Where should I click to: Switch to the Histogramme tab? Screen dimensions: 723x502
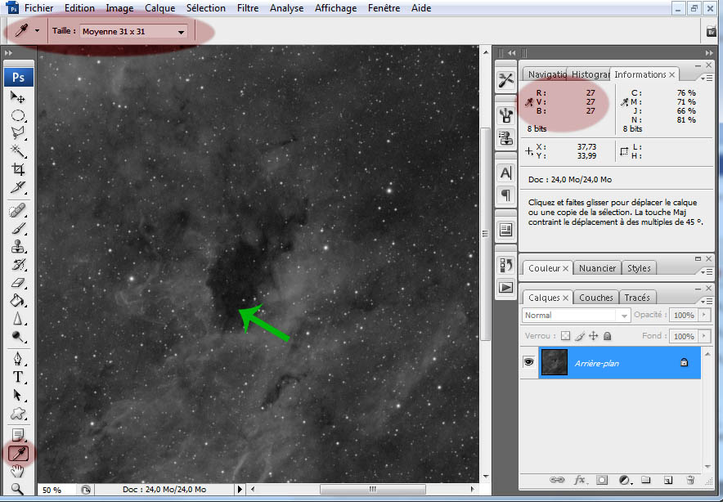591,74
